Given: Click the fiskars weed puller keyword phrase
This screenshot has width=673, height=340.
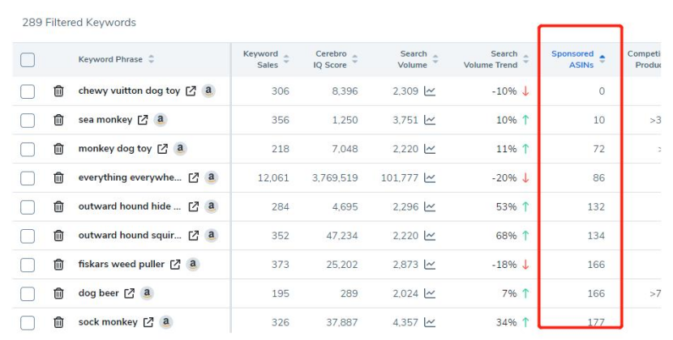Looking at the screenshot, I should [121, 265].
